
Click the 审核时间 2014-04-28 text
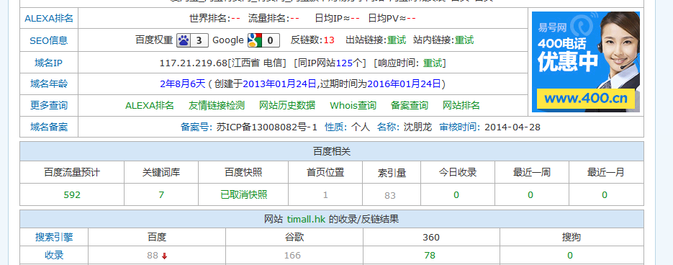click(489, 127)
